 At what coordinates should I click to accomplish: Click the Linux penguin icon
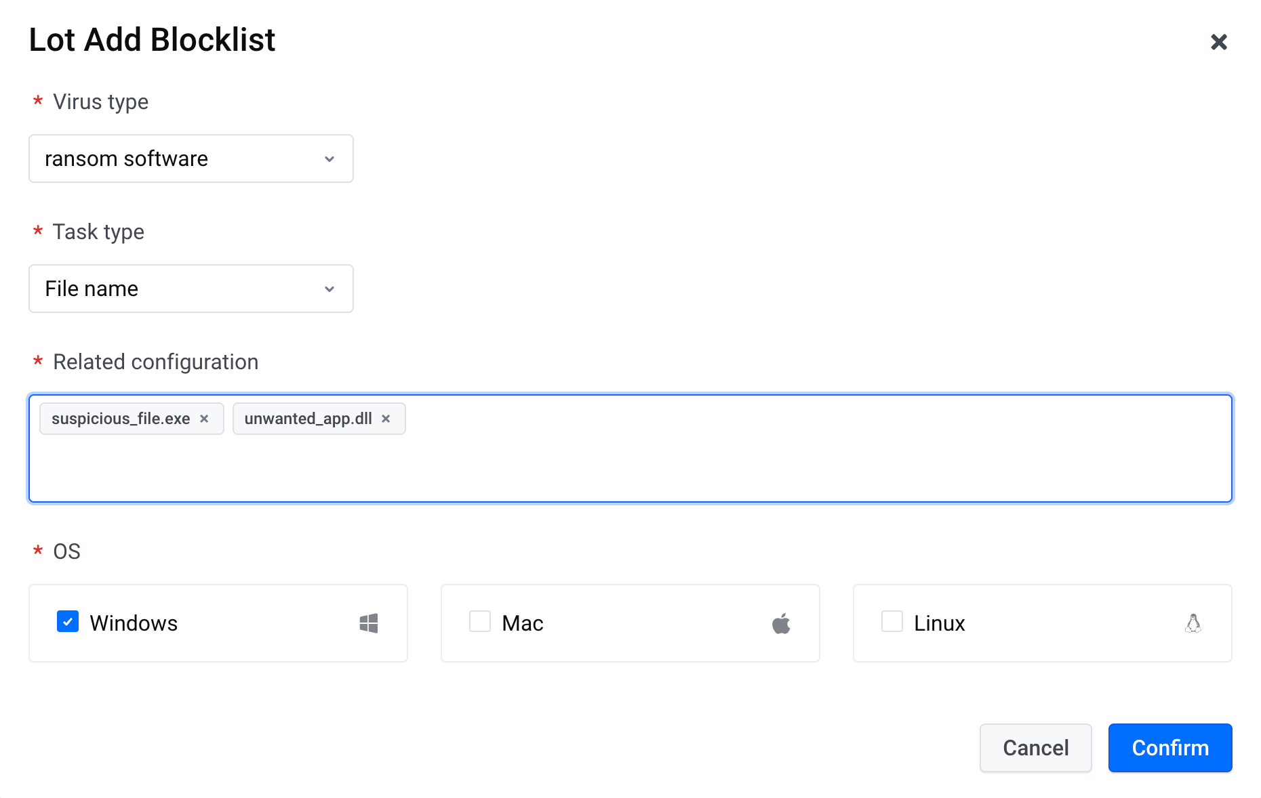click(1193, 623)
